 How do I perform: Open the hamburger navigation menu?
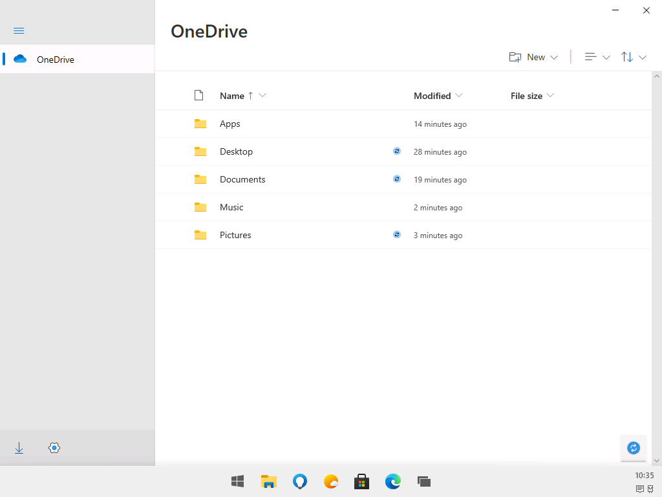[19, 31]
